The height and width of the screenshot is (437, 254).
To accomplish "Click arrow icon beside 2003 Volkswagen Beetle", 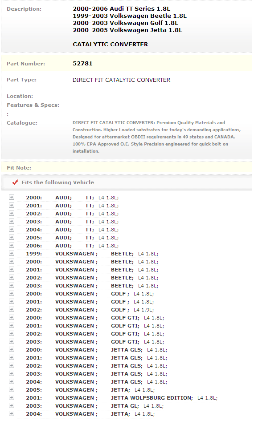I will tap(12, 285).
